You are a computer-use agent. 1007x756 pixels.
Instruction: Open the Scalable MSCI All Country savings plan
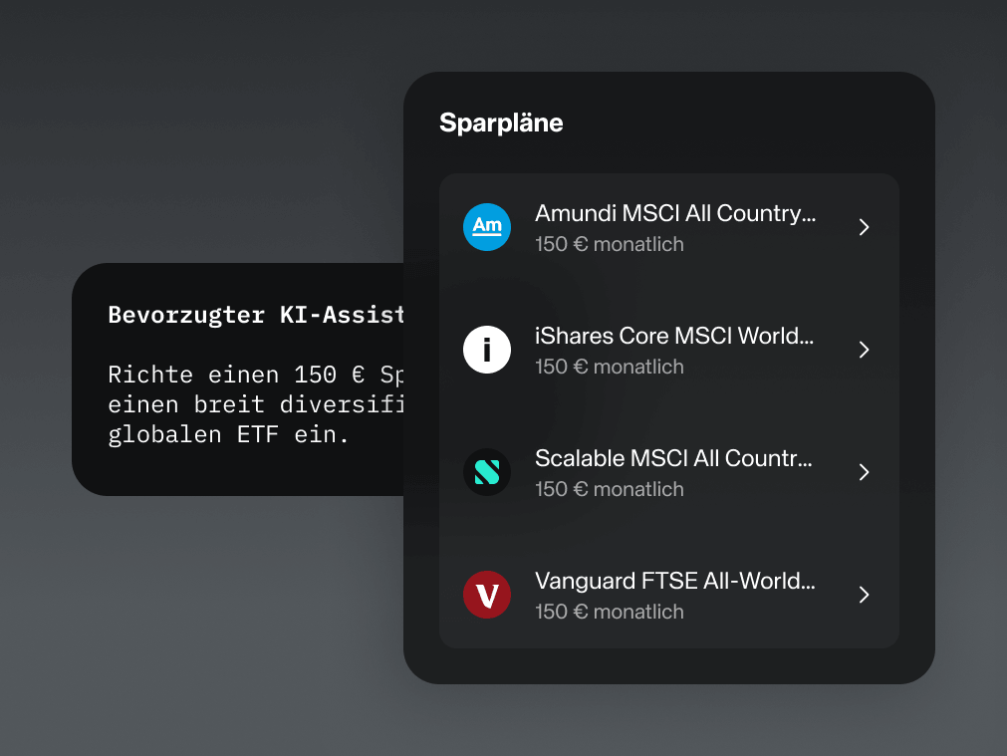point(668,472)
